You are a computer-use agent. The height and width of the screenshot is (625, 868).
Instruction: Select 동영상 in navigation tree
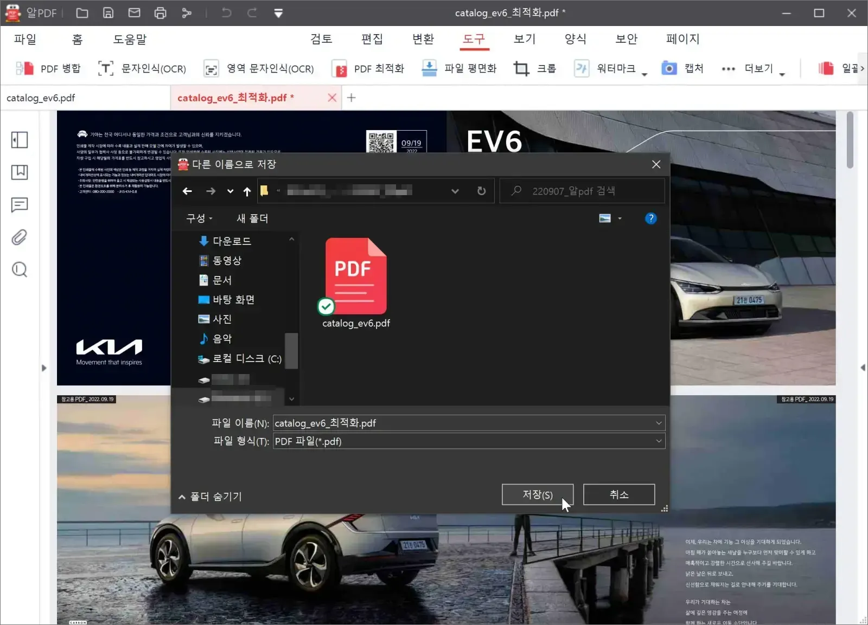pyautogui.click(x=220, y=261)
